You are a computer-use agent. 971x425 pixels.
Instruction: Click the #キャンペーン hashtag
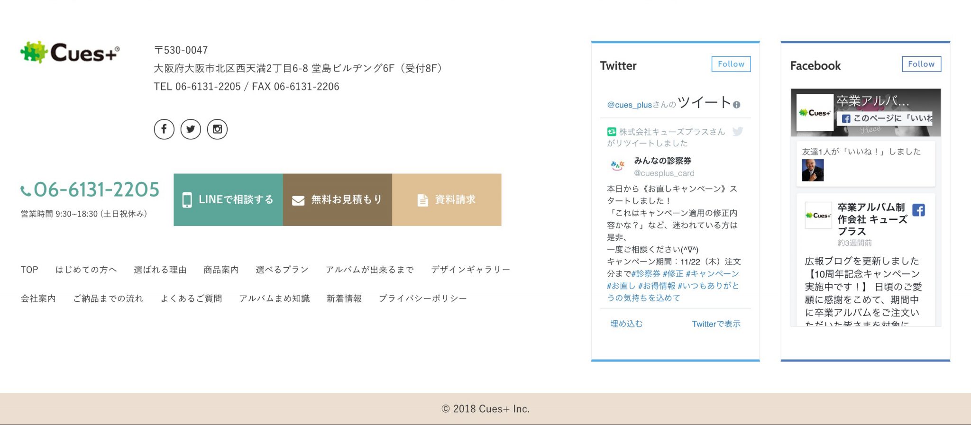click(712, 274)
